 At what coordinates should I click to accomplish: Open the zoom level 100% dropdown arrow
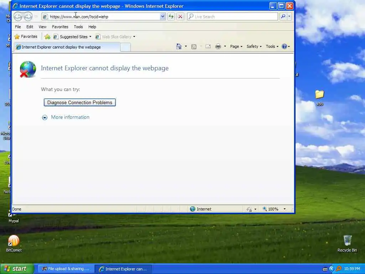[x=284, y=209]
